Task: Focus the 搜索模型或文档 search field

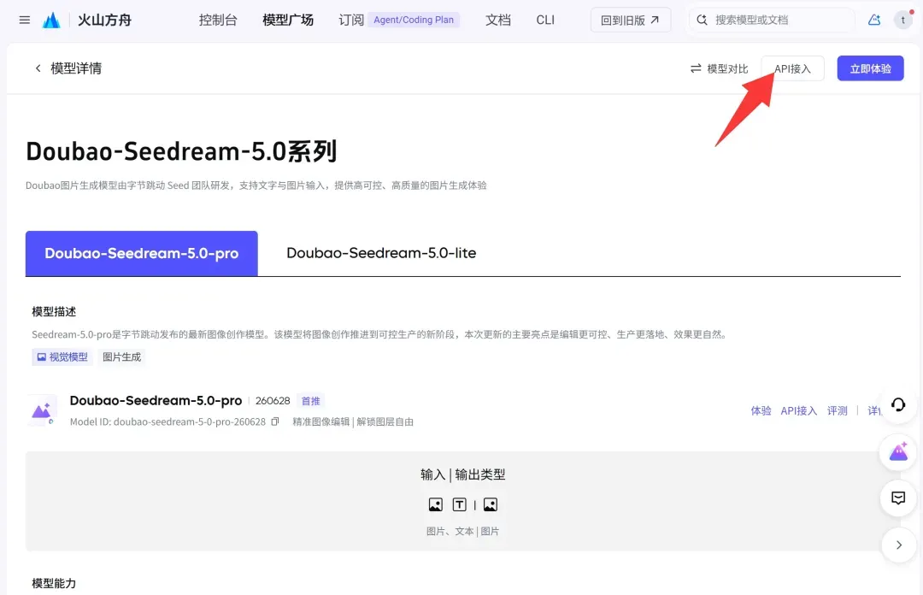Action: click(772, 20)
